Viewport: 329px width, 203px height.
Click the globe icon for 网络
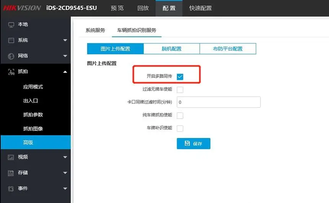click(11, 56)
